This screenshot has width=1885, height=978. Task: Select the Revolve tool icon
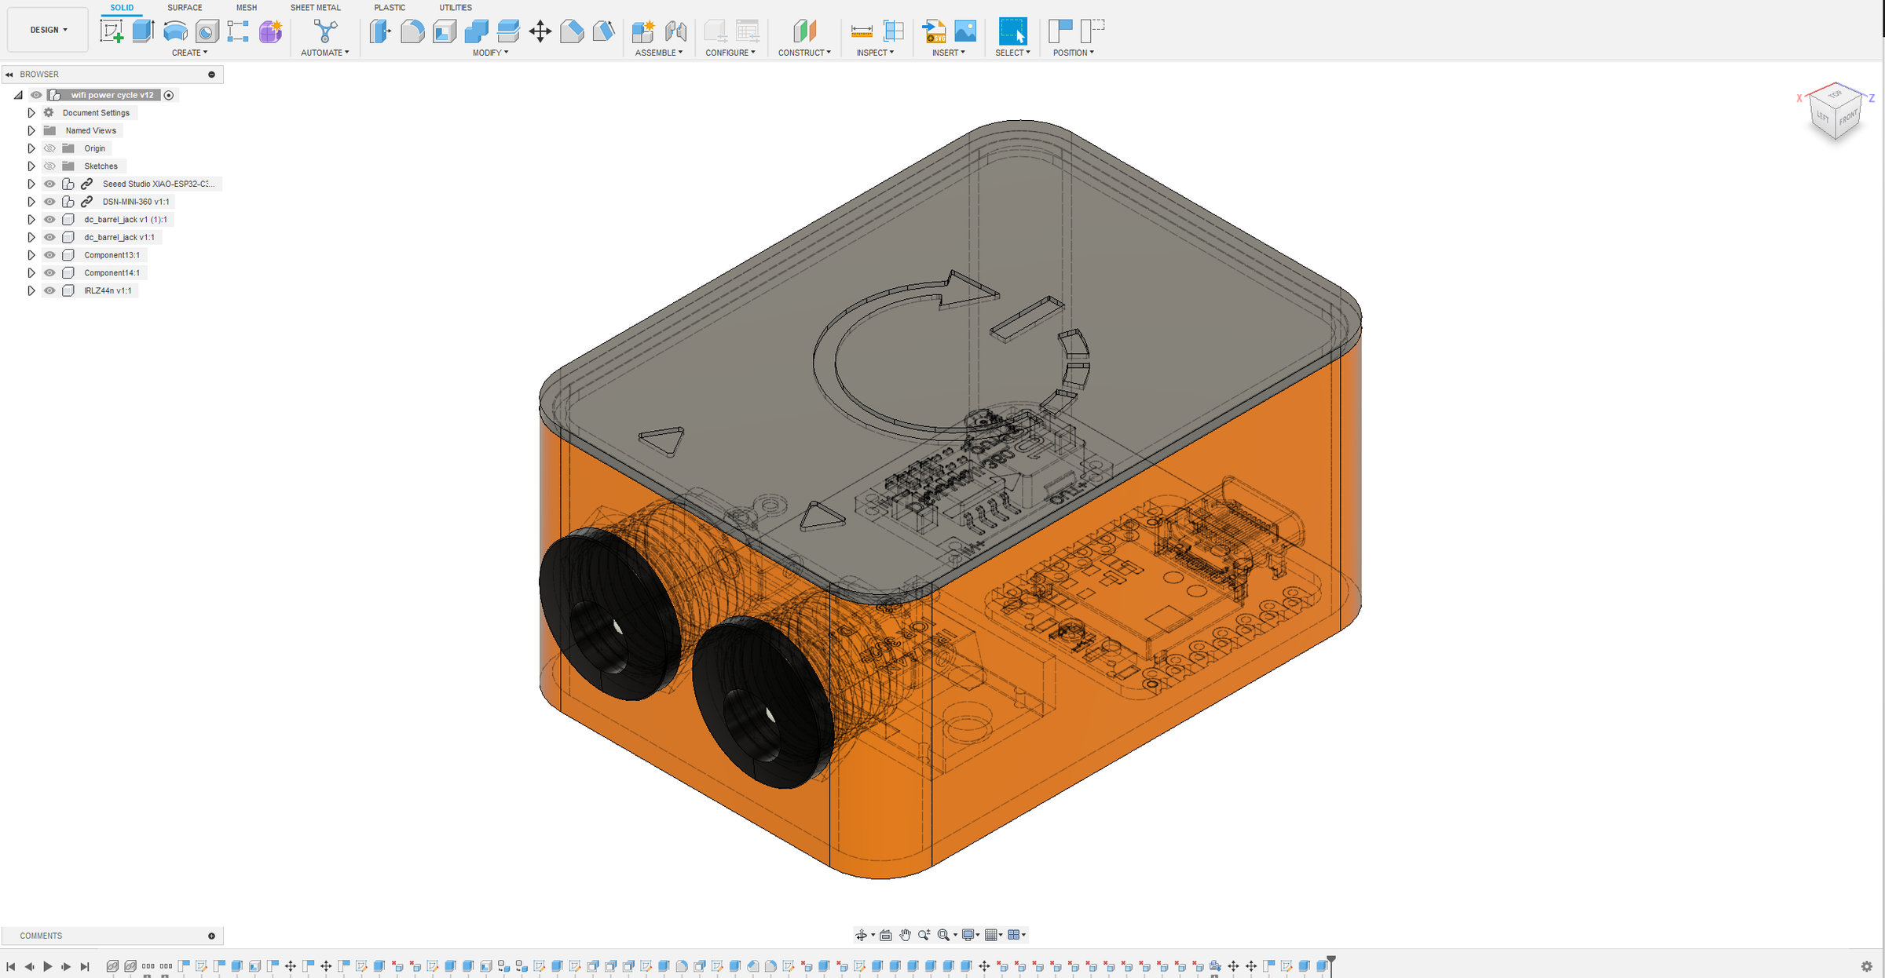(x=175, y=31)
